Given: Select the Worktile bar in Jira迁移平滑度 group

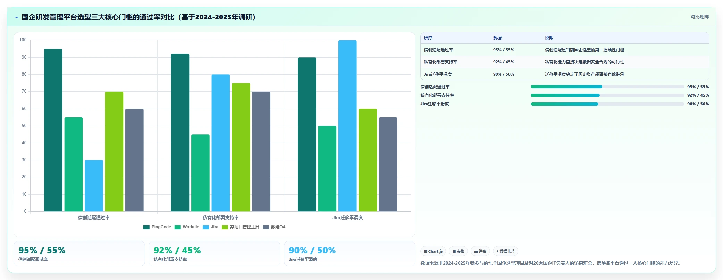Looking at the screenshot, I should coord(327,169).
